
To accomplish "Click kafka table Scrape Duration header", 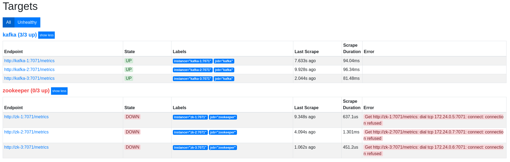I will coord(352,49).
